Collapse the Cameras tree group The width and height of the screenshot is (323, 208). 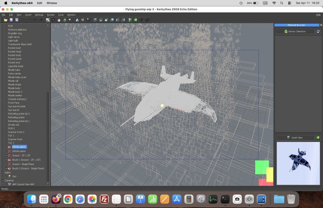[x=2, y=180]
